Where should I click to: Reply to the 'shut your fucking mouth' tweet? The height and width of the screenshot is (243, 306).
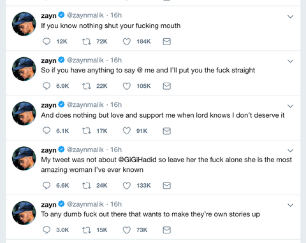coord(47,41)
